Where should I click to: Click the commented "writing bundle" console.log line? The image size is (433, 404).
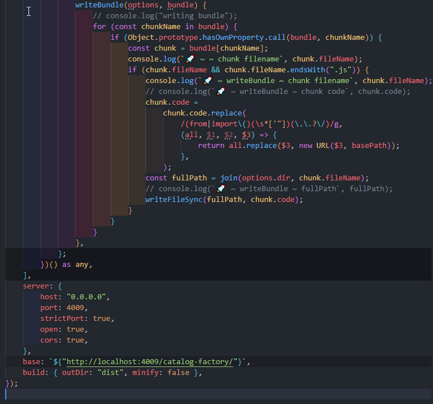point(165,16)
